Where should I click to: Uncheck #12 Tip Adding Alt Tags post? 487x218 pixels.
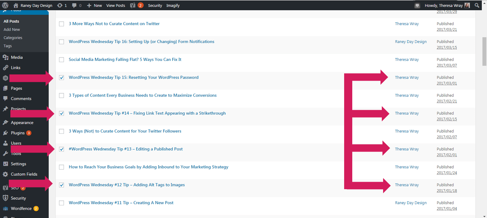tap(62, 185)
